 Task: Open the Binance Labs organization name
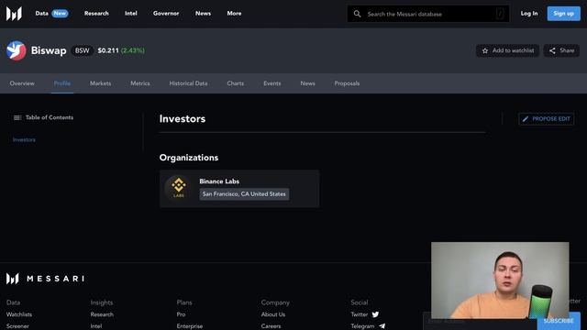click(219, 181)
